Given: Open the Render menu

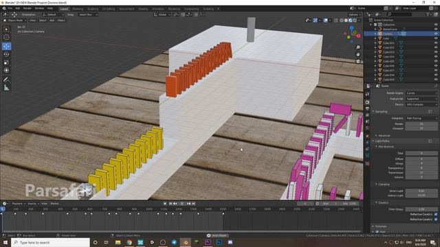Looking at the screenshot, I should [x=27, y=8].
